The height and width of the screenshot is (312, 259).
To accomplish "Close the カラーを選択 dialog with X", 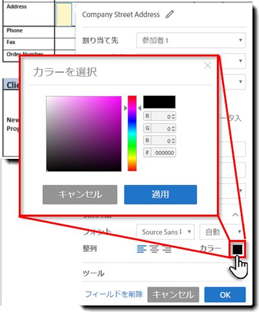I will point(208,66).
